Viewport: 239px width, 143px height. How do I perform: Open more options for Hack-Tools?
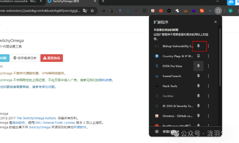208,86
